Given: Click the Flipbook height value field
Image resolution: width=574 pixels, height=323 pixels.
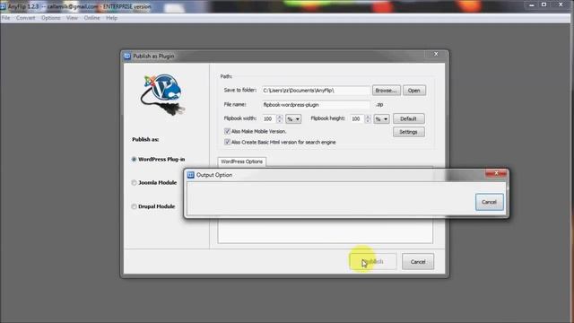Looking at the screenshot, I should point(357,118).
